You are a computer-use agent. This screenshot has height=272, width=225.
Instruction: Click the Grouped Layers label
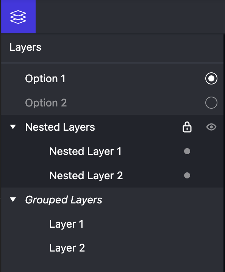tap(64, 200)
